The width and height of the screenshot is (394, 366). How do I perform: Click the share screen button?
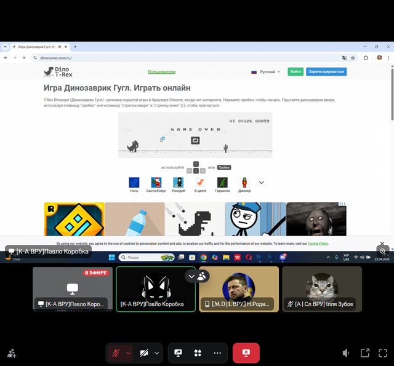(x=178, y=353)
